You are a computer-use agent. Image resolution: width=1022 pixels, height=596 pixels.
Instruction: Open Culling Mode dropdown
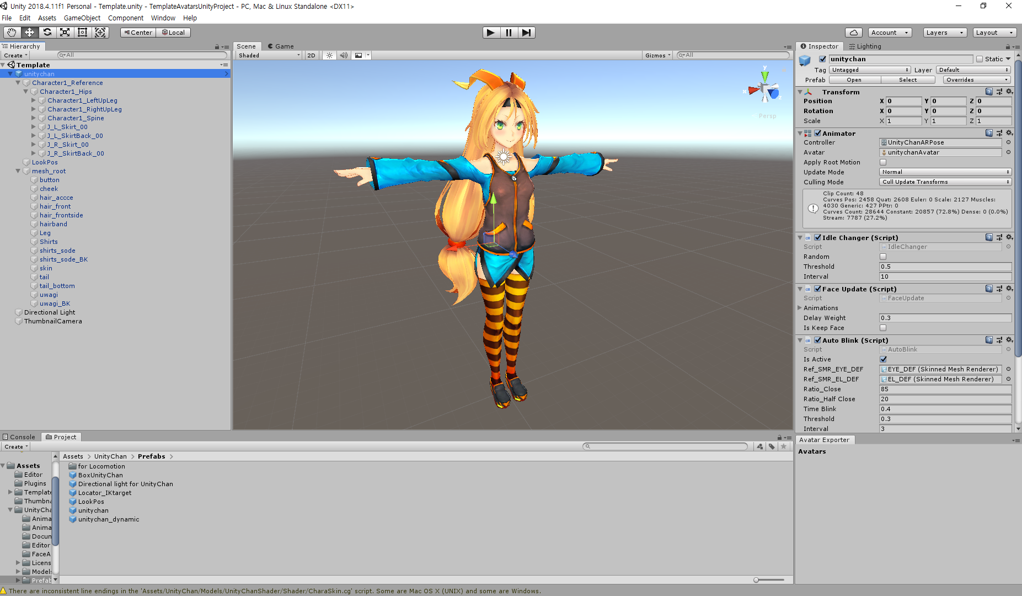tap(945, 182)
